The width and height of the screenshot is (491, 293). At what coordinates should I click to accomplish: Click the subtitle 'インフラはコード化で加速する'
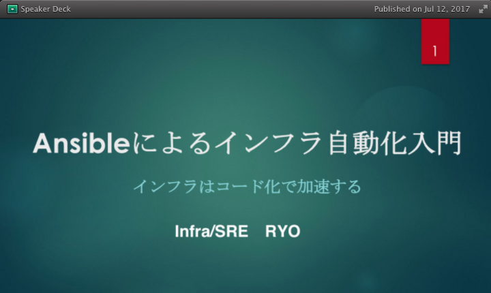[248, 186]
